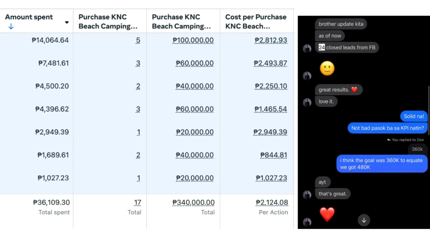Click the blue sort arrow under Amount spent
Viewport: 430px width, 241px height.
point(11,26)
